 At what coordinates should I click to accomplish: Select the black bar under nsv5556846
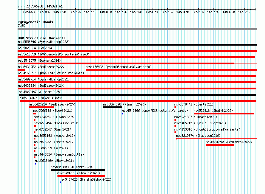pos(137,45)
